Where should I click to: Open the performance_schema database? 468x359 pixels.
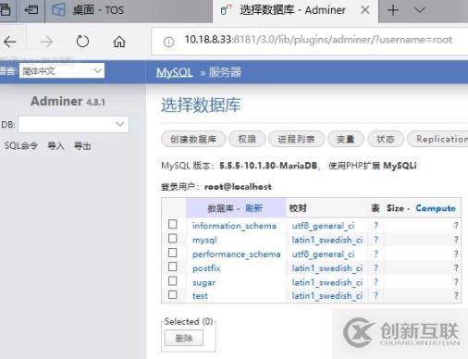coord(237,254)
